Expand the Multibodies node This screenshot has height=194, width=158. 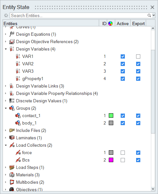pos(5,182)
